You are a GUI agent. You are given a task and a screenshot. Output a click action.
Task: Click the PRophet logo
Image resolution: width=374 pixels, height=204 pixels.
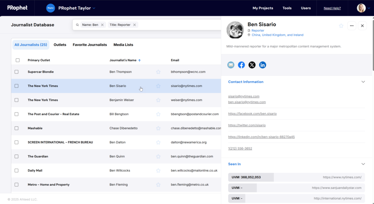coord(18,8)
